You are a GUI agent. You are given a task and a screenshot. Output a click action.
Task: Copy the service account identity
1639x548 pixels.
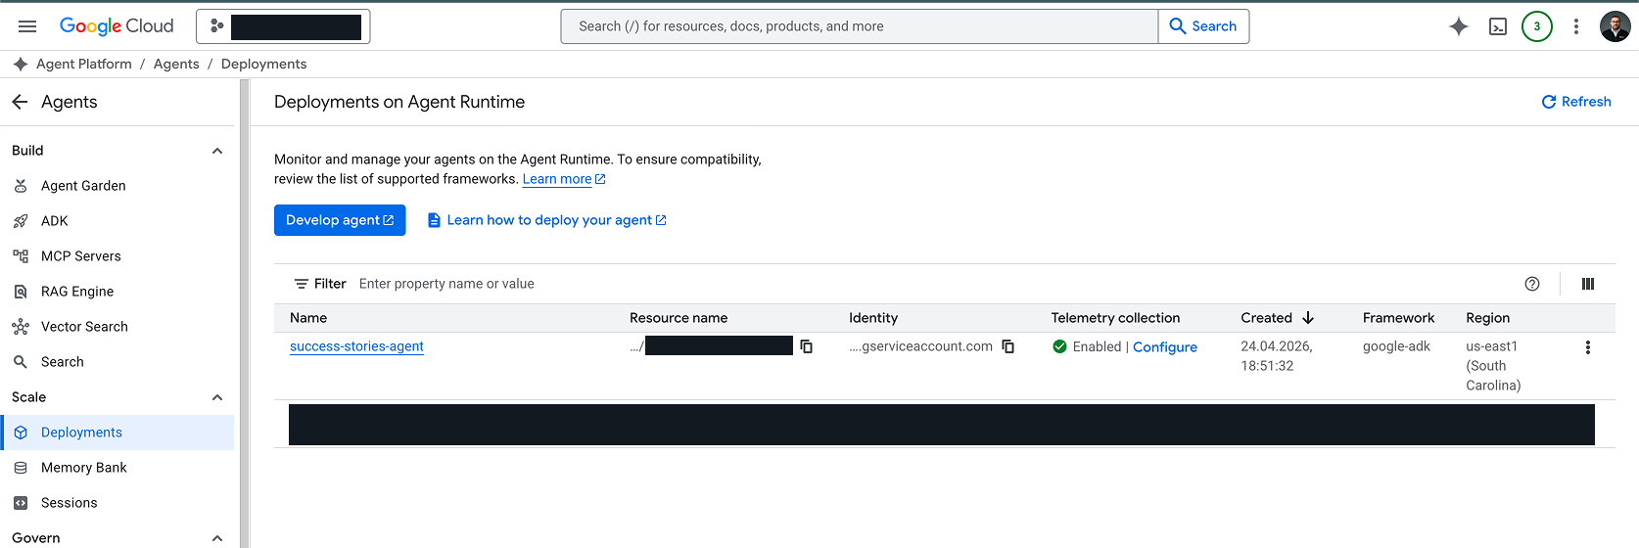pos(1008,346)
